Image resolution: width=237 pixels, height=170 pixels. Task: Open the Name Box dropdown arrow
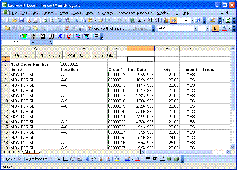tap(33, 43)
